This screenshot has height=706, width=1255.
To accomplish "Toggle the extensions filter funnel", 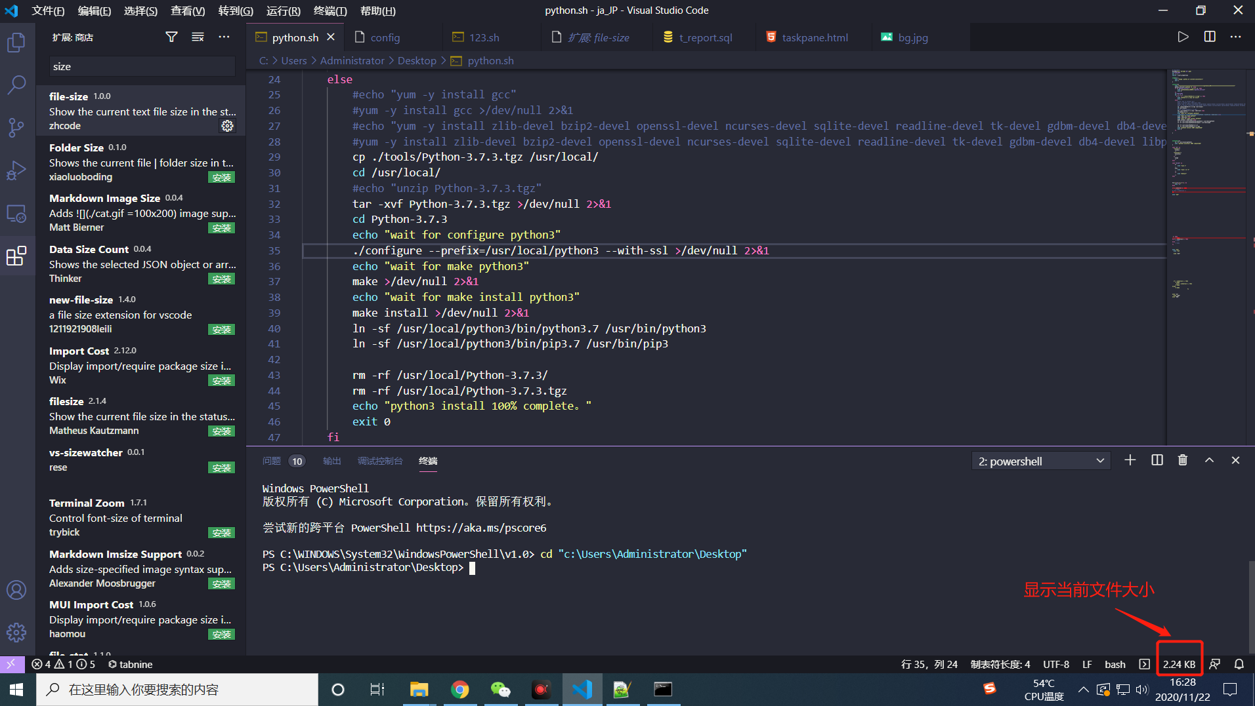I will click(171, 37).
